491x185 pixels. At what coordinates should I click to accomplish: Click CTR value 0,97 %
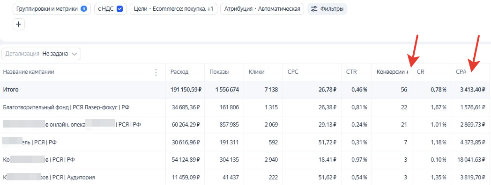coord(359,160)
